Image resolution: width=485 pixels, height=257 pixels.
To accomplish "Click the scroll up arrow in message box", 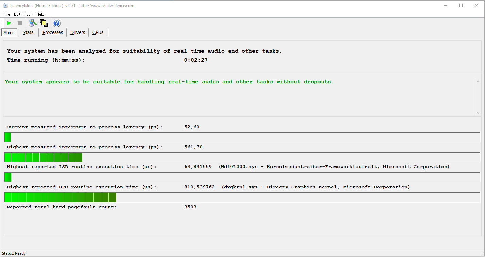I will 478,82.
